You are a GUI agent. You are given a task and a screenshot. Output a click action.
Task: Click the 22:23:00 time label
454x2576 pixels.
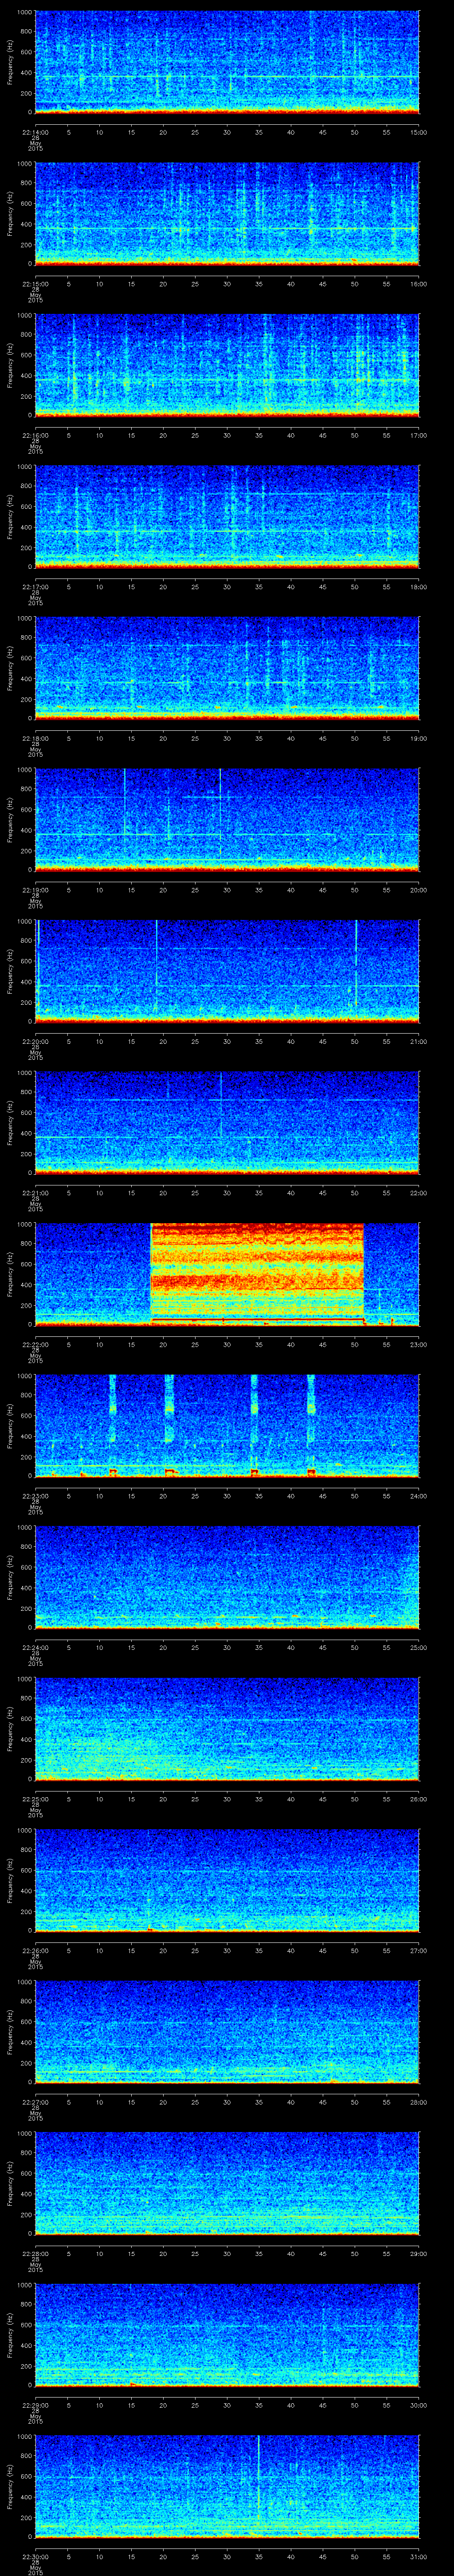coord(35,1496)
